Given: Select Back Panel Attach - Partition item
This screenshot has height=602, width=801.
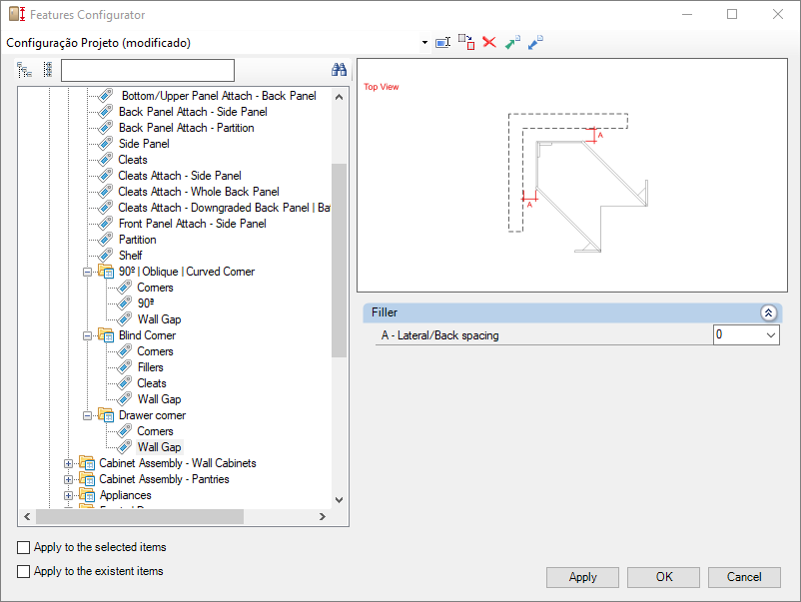Looking at the screenshot, I should pyautogui.click(x=186, y=128).
